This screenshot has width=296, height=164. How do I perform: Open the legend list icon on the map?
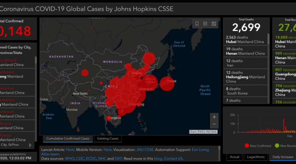pyautogui.click(x=205, y=23)
